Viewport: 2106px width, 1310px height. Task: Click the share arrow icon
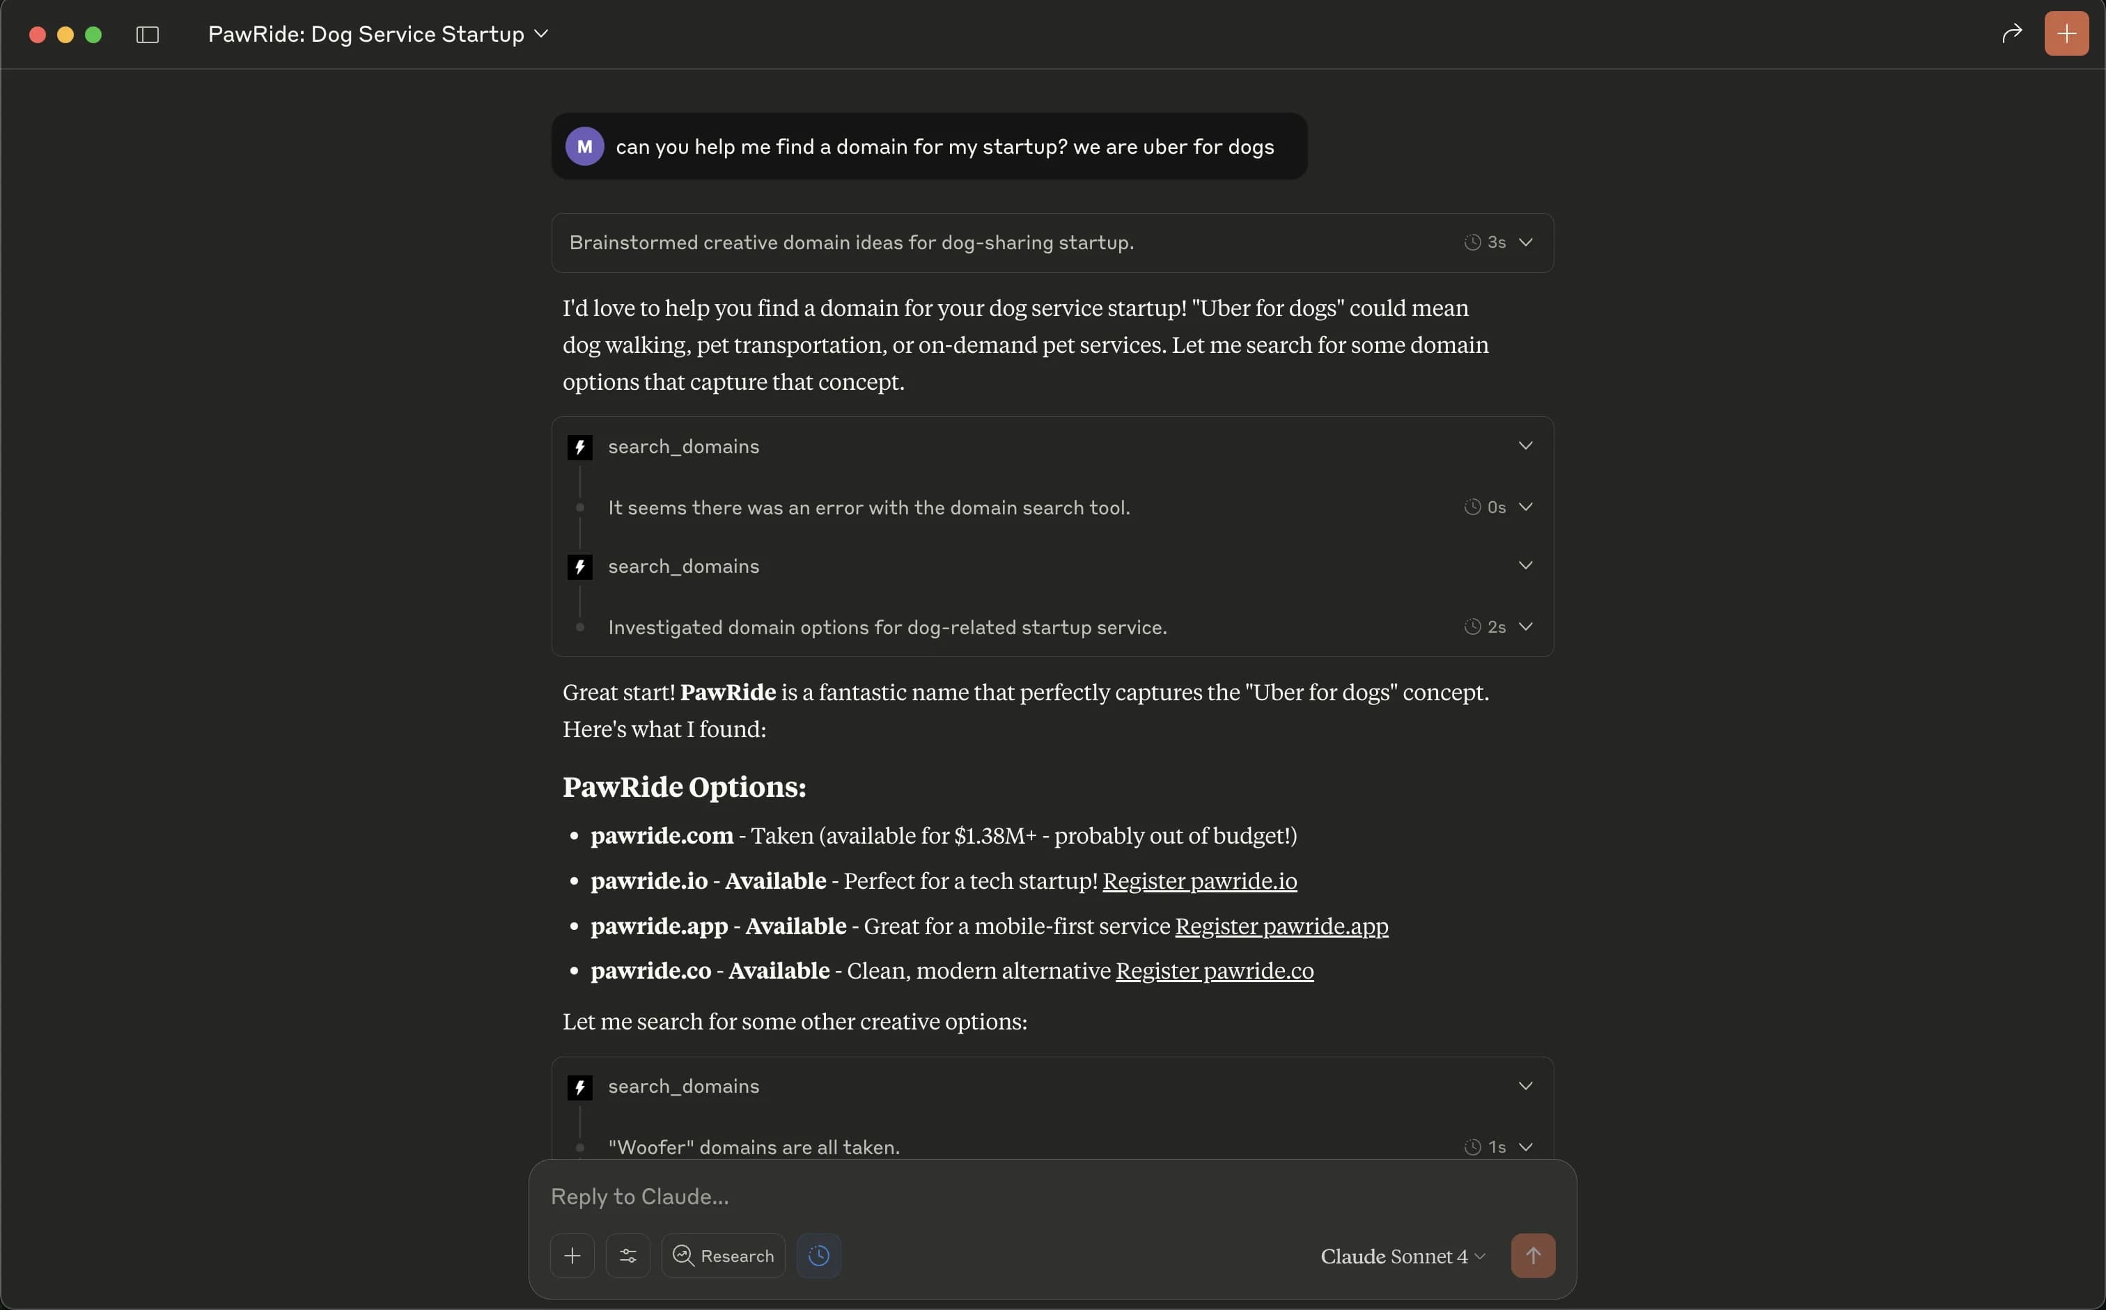click(2011, 34)
